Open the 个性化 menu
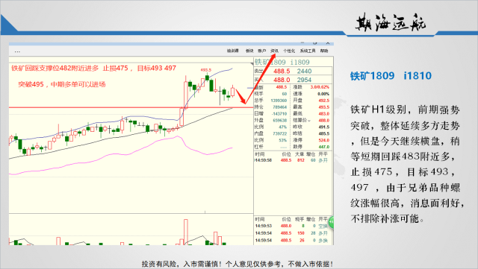 289,51
